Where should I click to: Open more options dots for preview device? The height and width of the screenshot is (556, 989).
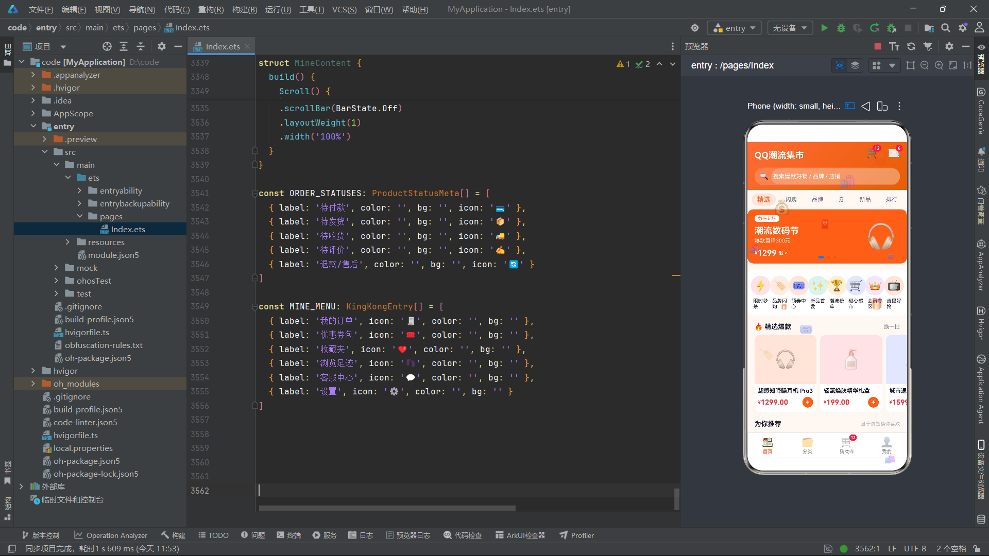coord(899,106)
